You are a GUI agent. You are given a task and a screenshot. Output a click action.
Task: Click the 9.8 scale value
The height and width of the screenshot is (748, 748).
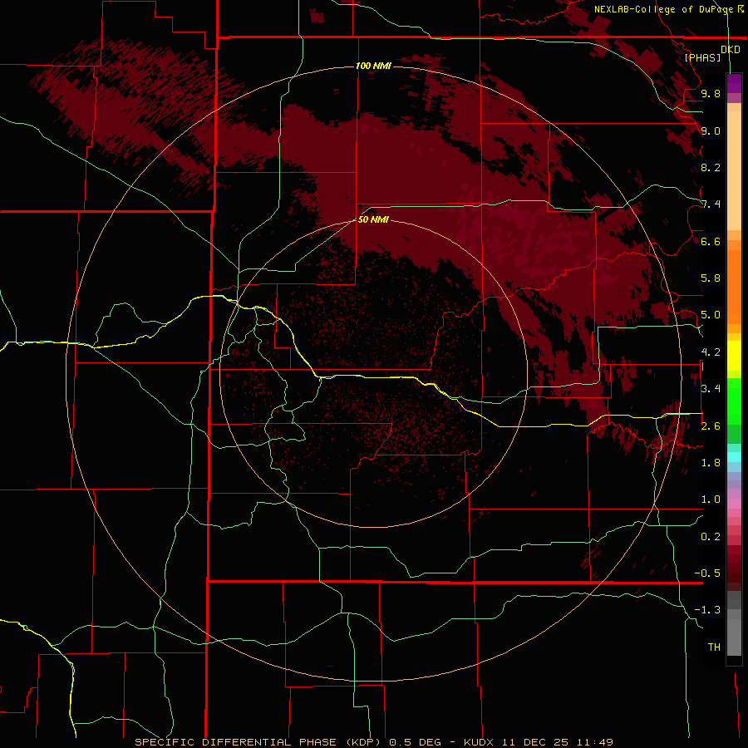pos(711,93)
